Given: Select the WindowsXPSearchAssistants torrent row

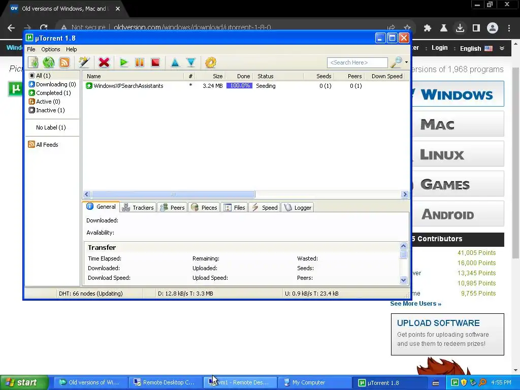Looking at the screenshot, I should click(x=245, y=85).
